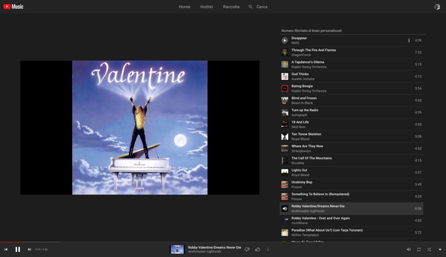Open the Hotlist tab
This screenshot has width=446, height=257.
point(206,7)
